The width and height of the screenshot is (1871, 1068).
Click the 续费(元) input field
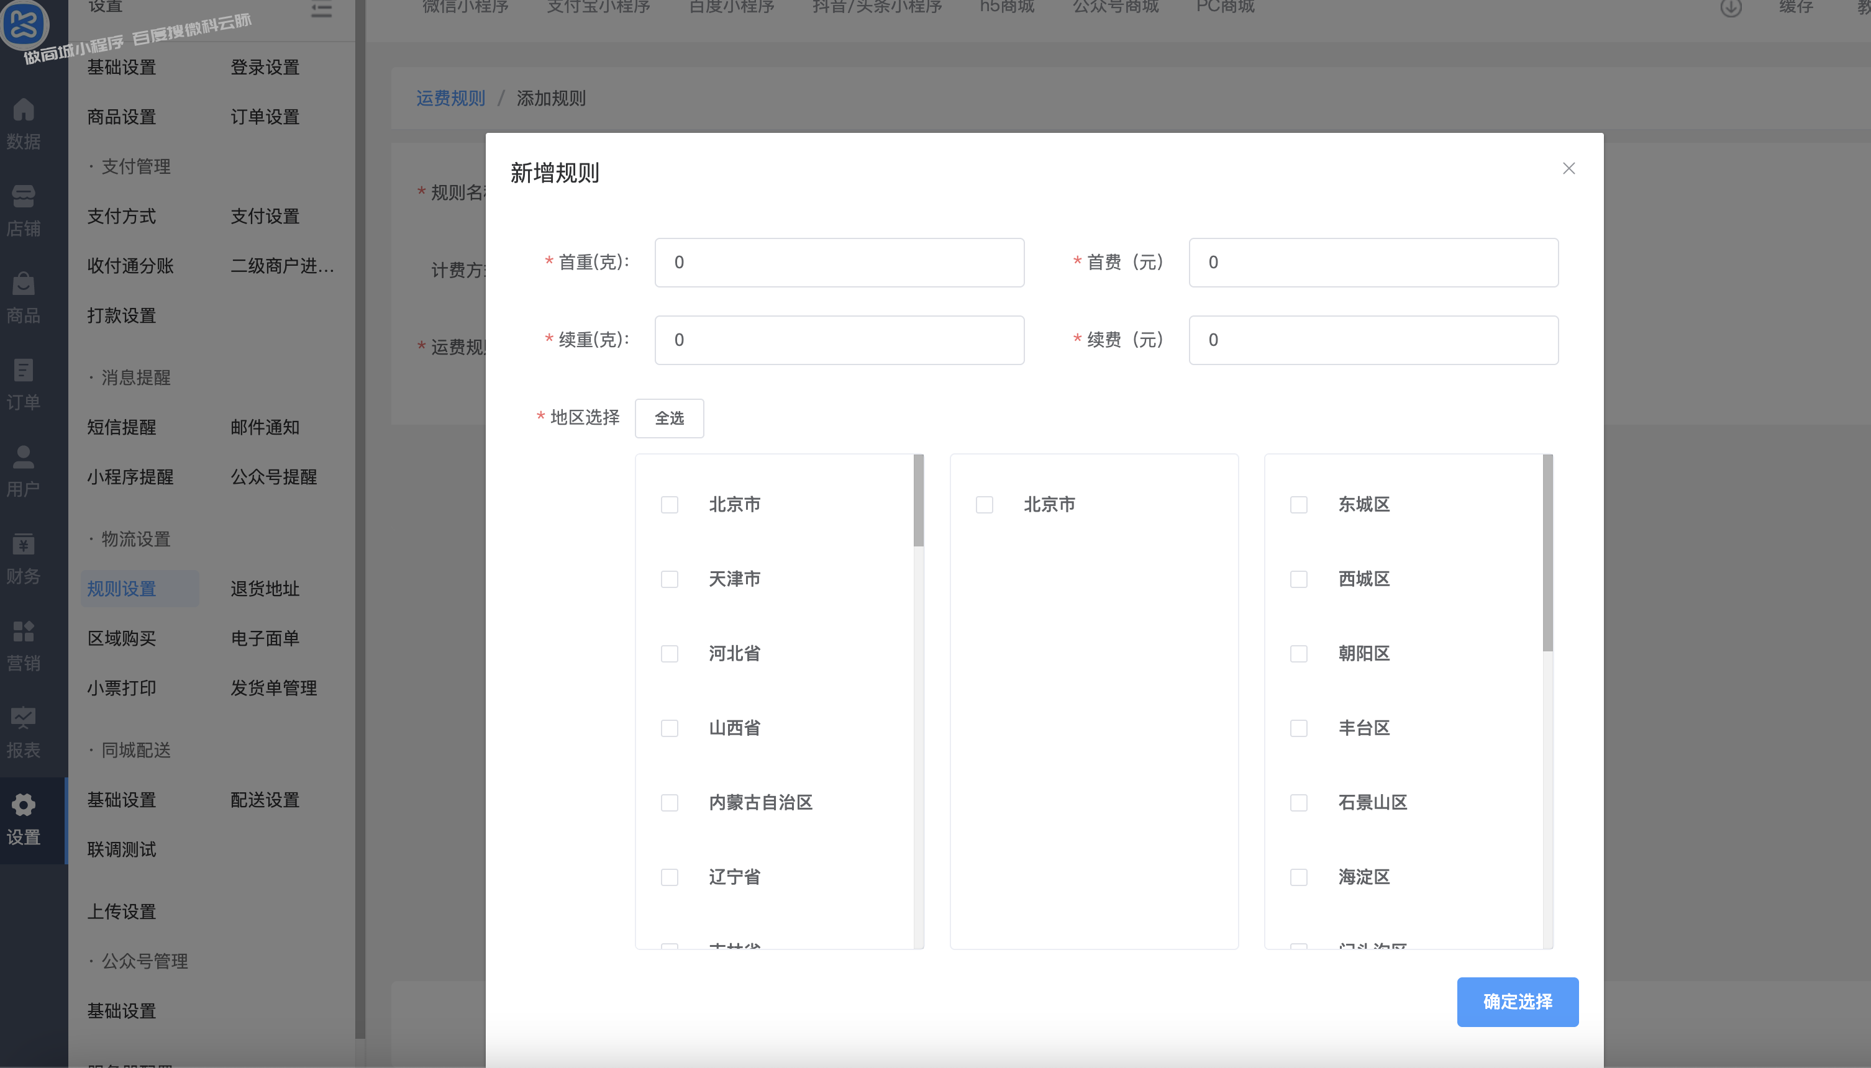point(1373,340)
